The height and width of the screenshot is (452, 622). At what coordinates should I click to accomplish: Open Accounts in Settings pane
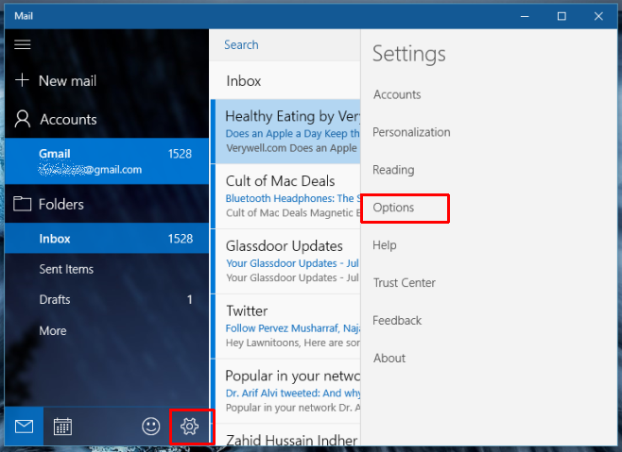[x=397, y=94]
